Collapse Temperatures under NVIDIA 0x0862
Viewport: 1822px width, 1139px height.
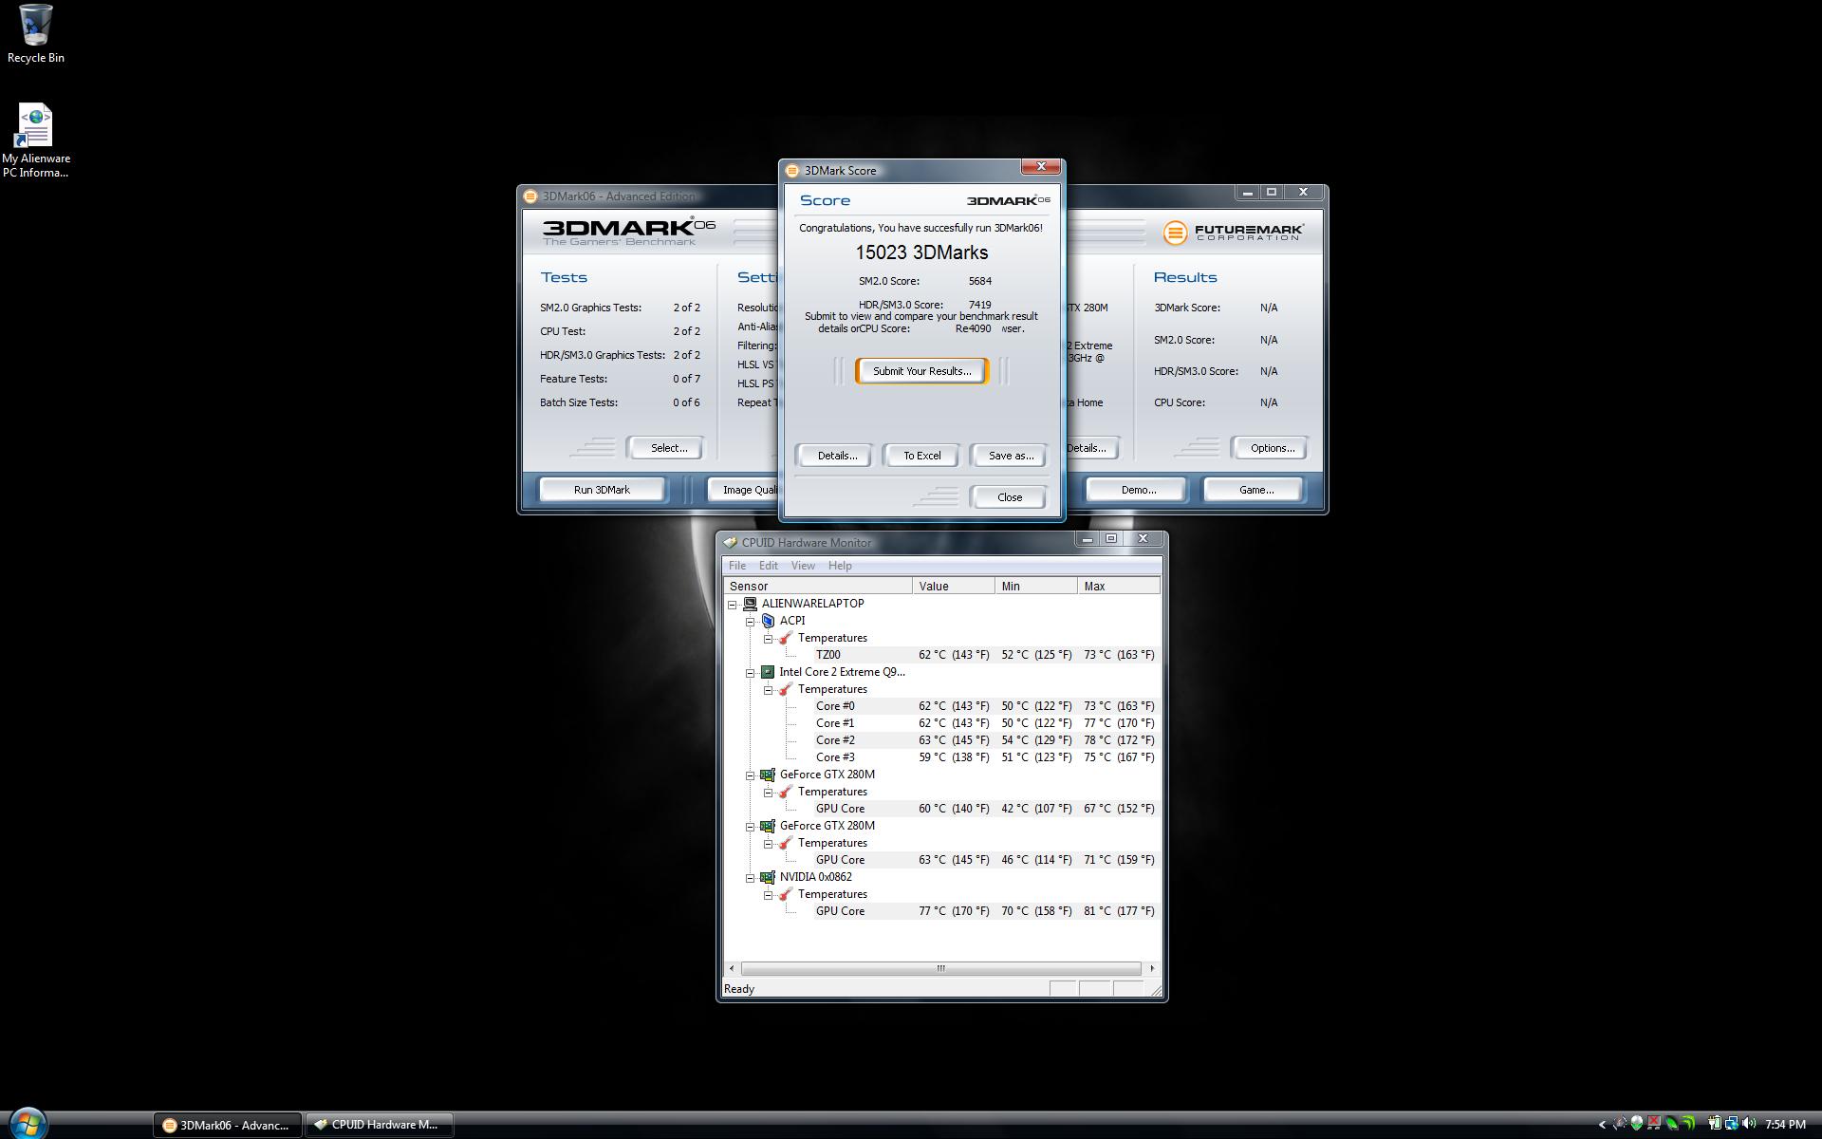click(x=769, y=895)
